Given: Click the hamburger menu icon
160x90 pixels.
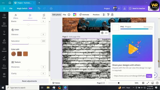Looking at the screenshot, I should [4, 8].
